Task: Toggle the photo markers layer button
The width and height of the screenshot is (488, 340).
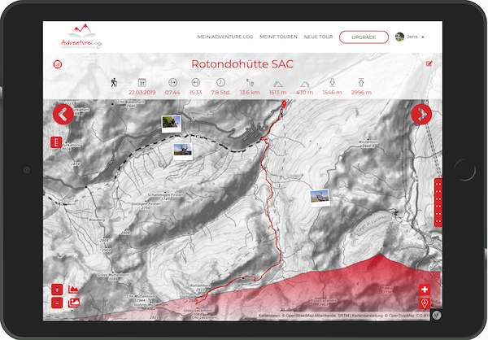Action: 74,303
